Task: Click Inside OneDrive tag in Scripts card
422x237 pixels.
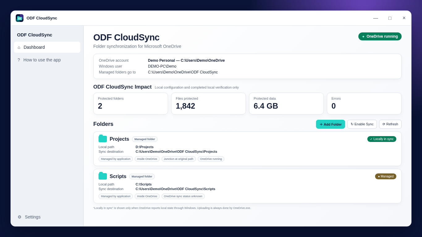Action: tap(147, 196)
